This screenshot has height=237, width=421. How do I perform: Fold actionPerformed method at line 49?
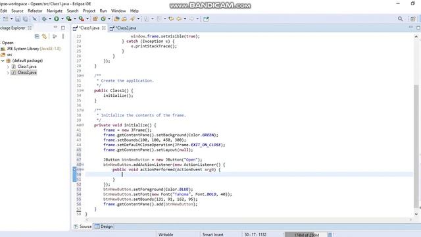pos(83,170)
